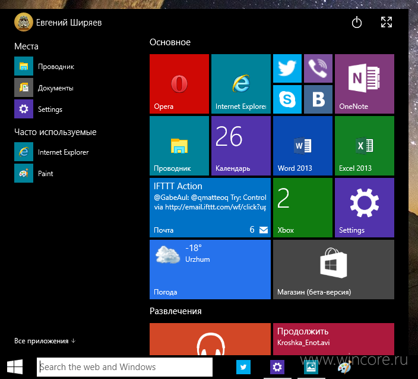Open Settings in the Места list
This screenshot has height=379, width=418.
tap(39, 109)
